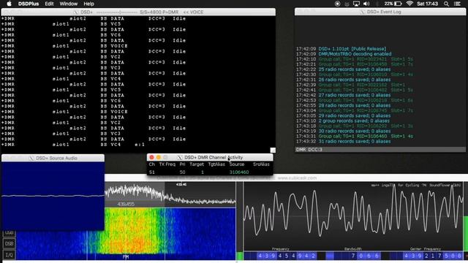Click log entry 30 radio records saved
468x263 pixels.
354,131
